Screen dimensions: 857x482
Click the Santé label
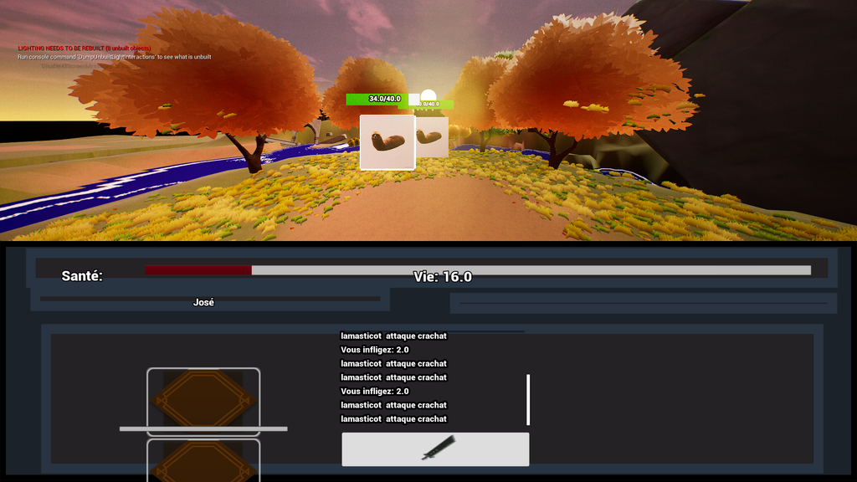click(82, 275)
